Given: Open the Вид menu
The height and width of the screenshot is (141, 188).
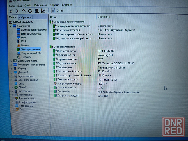Looking at the screenshot, I should (x=19, y=6).
